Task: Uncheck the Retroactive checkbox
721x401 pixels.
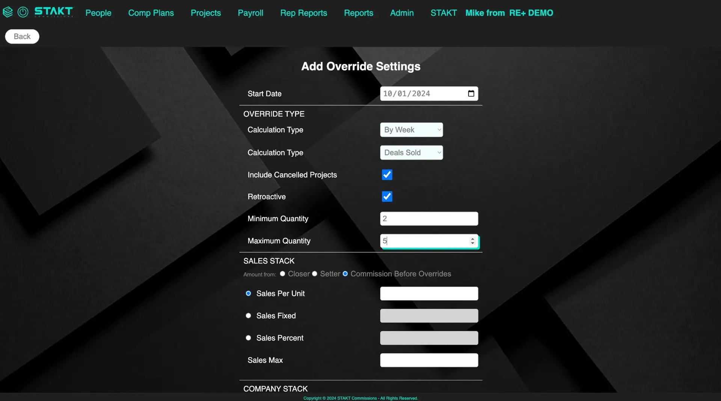Action: point(387,196)
